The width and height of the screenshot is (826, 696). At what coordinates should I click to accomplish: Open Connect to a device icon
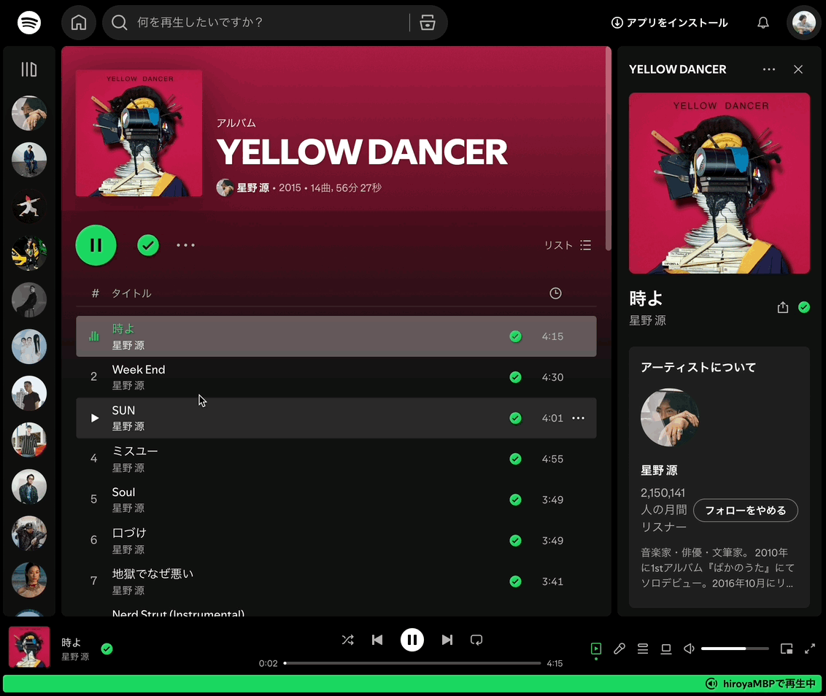666,649
